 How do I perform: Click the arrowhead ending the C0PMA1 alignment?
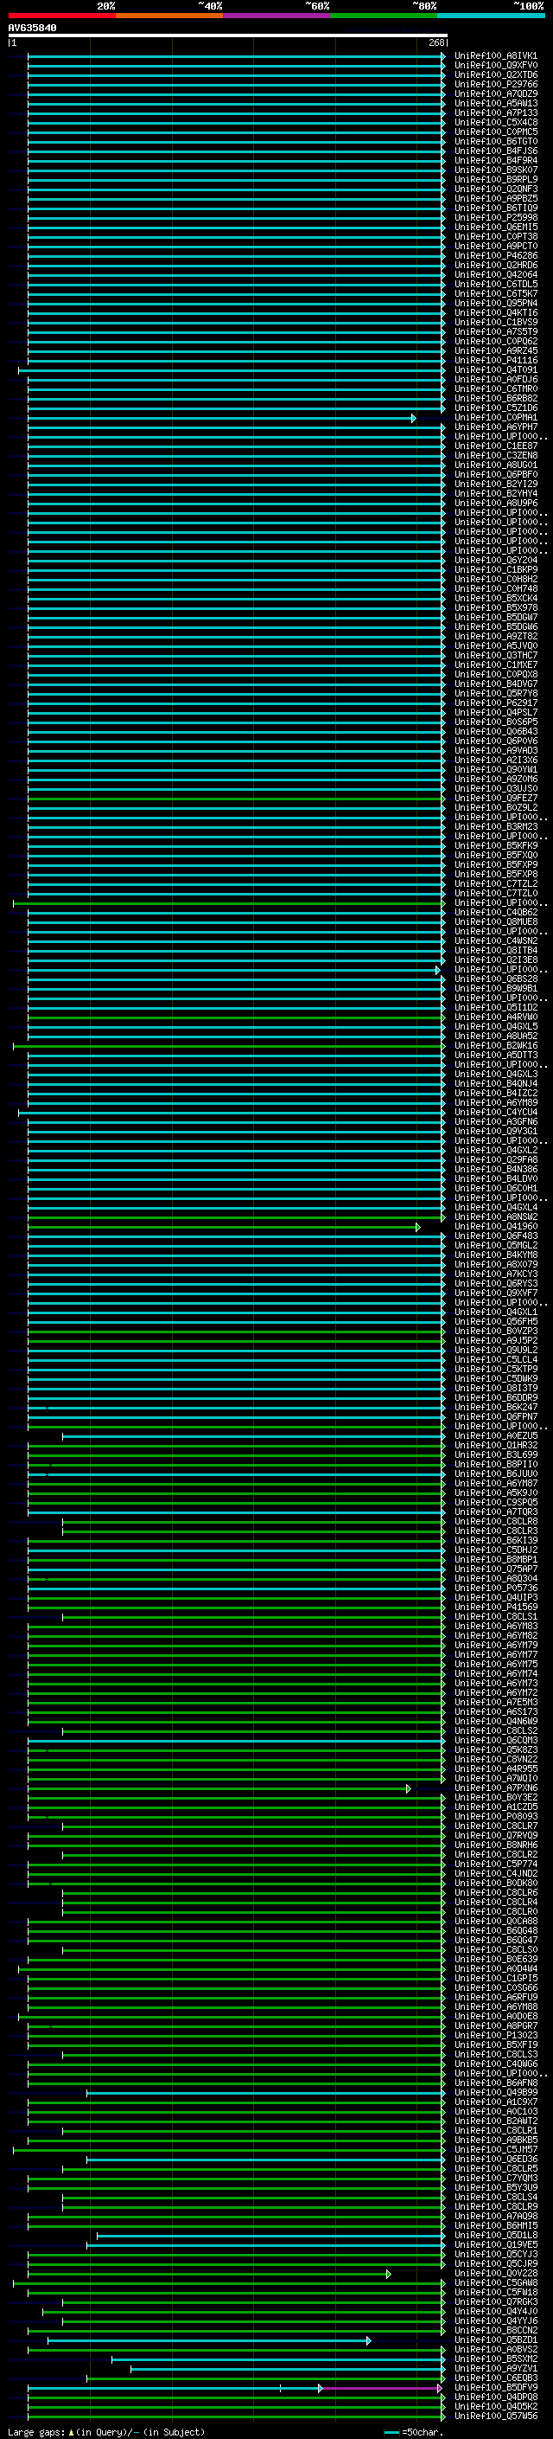point(413,419)
